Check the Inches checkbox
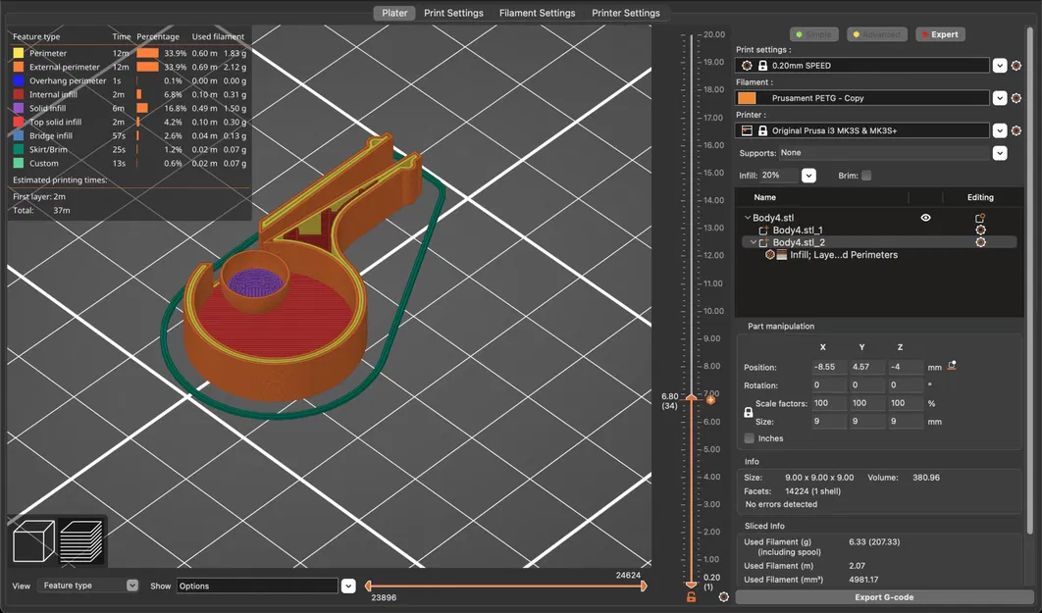1042x613 pixels. click(750, 438)
